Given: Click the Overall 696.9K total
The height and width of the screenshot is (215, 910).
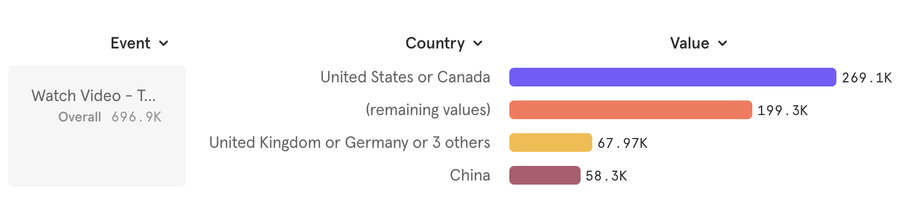Looking at the screenshot, I should [x=110, y=117].
